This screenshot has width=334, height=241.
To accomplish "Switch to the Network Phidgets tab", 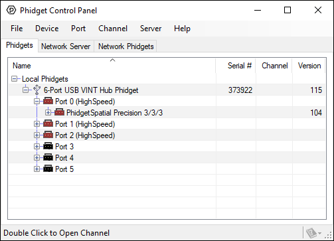I will [x=125, y=46].
